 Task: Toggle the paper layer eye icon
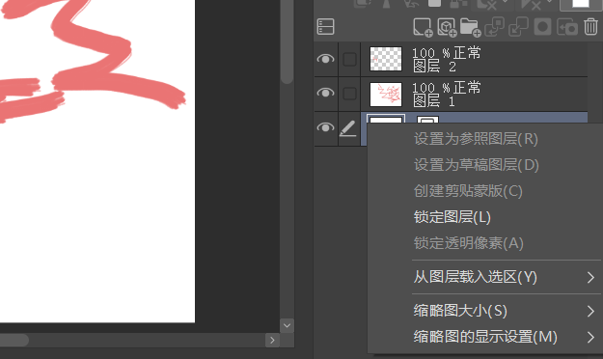tap(325, 127)
